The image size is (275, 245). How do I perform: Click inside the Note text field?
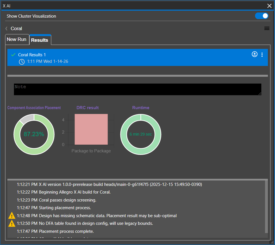(x=137, y=89)
